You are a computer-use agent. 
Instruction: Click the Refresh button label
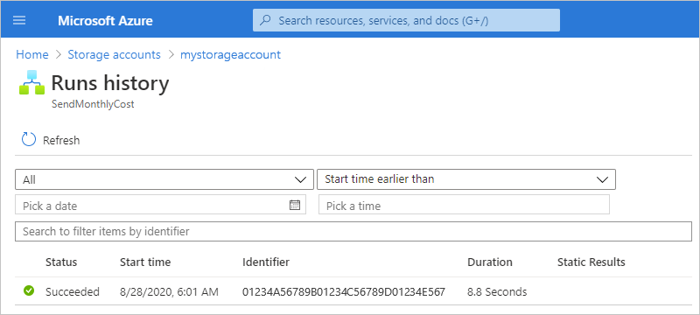[x=61, y=140]
